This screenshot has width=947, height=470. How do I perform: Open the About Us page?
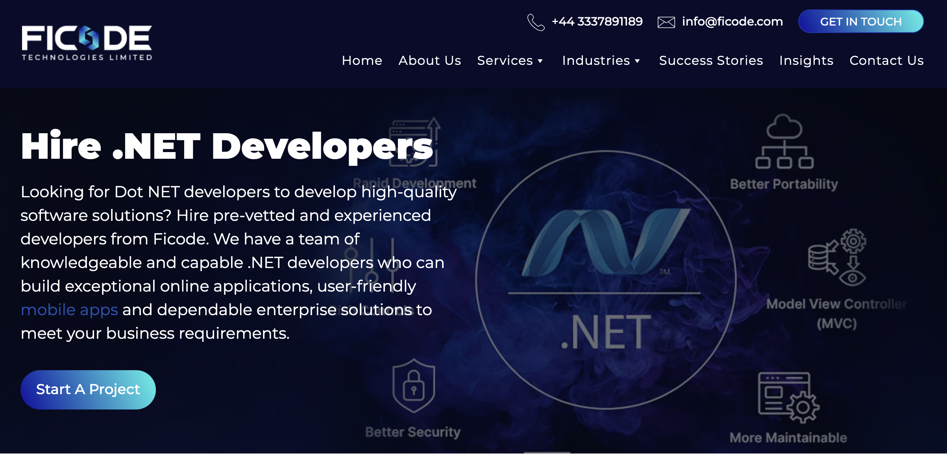(429, 61)
